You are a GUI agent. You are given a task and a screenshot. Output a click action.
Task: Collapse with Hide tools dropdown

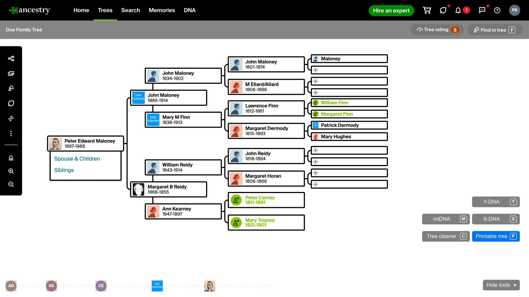[501, 285]
